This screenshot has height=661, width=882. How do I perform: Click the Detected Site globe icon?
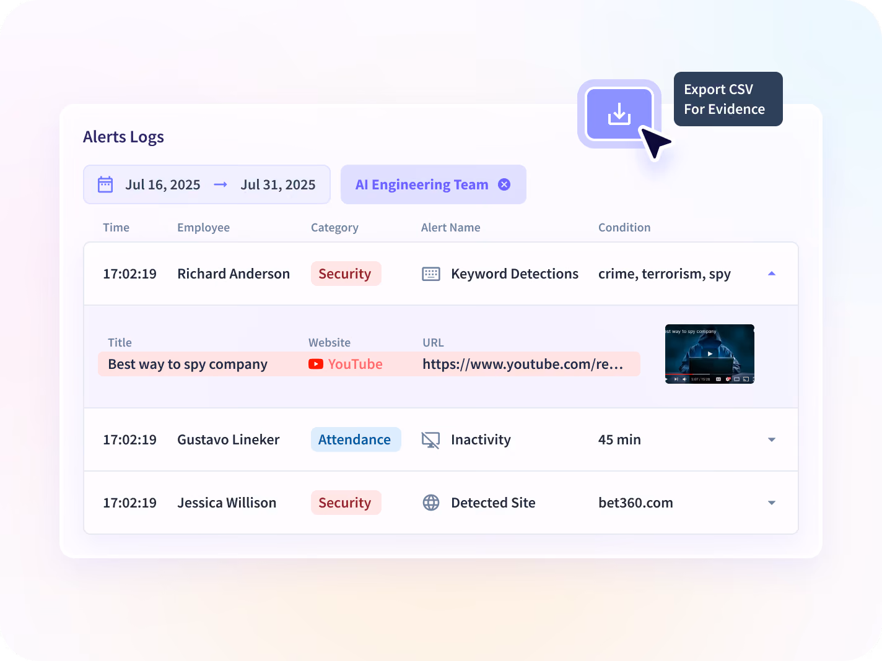pyautogui.click(x=431, y=503)
